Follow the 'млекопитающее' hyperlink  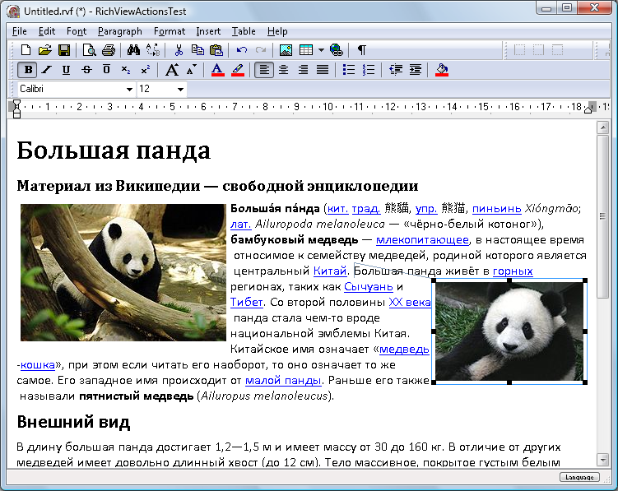(421, 240)
